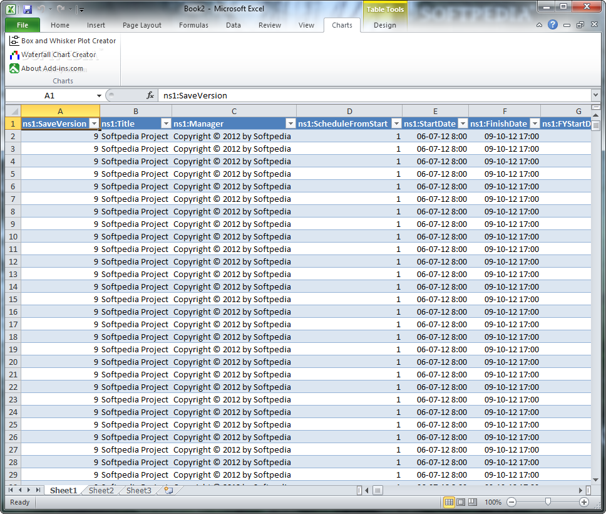606x514 pixels.
Task: Click the Undo arrow icon
Action: point(41,9)
